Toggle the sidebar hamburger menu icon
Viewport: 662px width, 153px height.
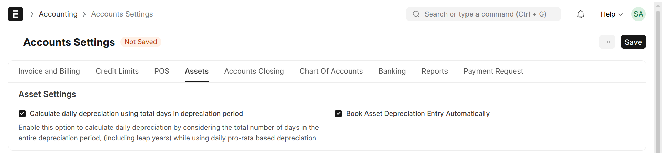click(13, 42)
